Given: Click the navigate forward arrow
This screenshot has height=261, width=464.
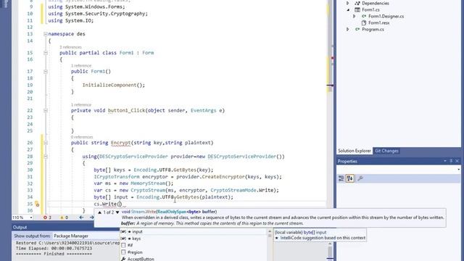Looking at the screenshot, I should (91, 217).
